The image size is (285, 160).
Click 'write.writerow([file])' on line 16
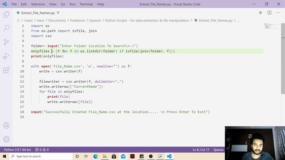coord(70,102)
